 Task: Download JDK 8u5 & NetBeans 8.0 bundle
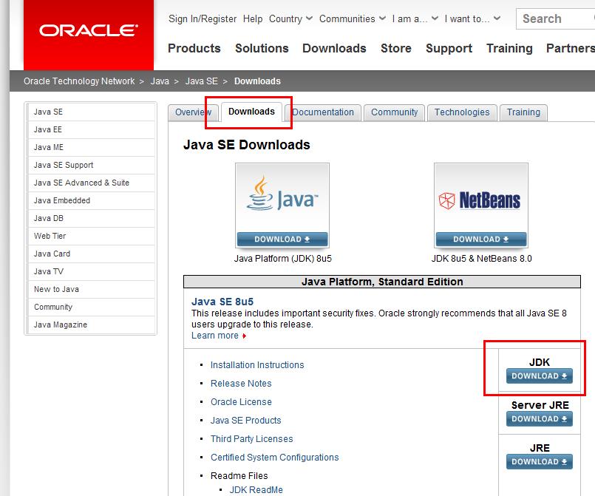[x=480, y=239]
